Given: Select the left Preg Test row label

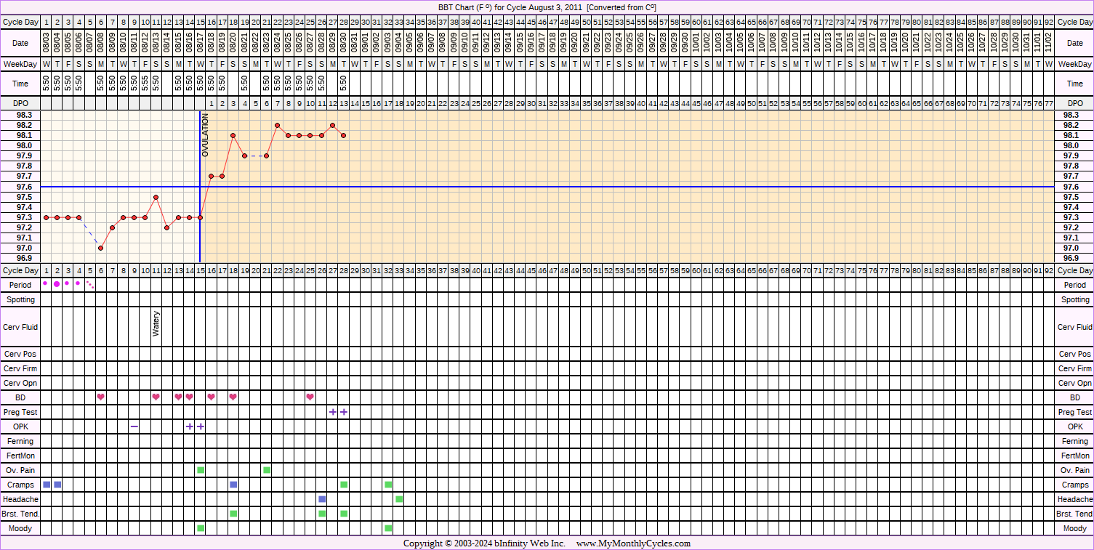Looking at the screenshot, I should 20,412.
